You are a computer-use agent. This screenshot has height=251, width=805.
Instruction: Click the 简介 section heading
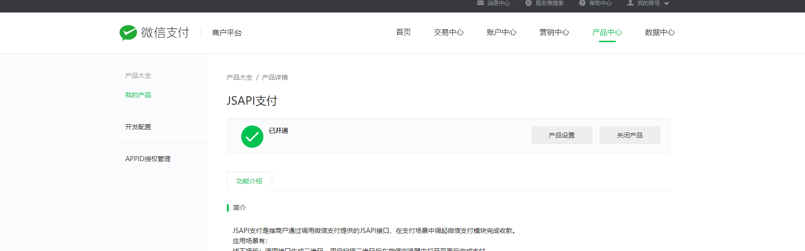239,207
